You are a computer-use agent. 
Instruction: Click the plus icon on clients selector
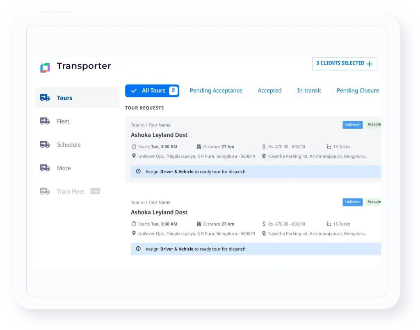coord(369,64)
